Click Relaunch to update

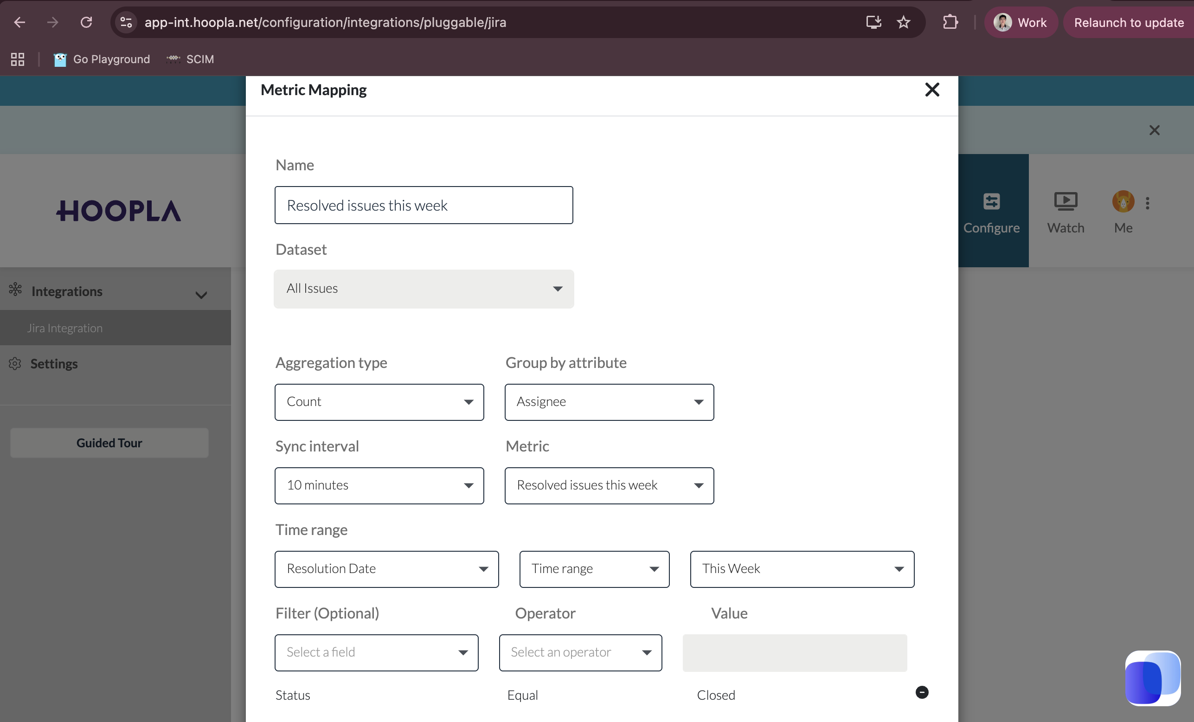(x=1129, y=22)
